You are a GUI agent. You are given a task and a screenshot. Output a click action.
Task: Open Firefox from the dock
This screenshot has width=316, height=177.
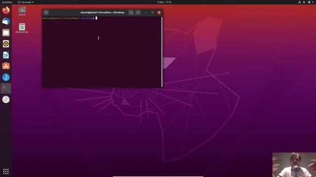[6, 10]
